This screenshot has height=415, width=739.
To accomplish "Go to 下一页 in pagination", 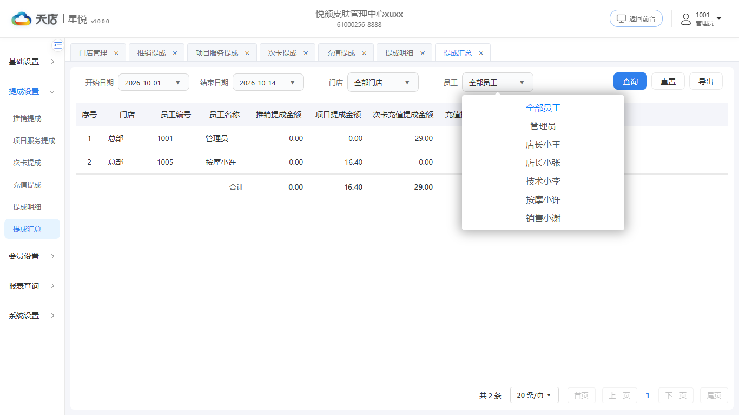I will pyautogui.click(x=676, y=396).
